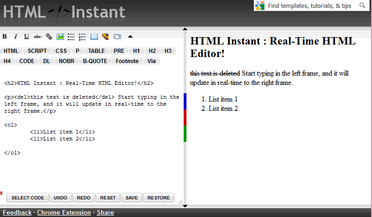Insert image picture icon

[x=60, y=37]
